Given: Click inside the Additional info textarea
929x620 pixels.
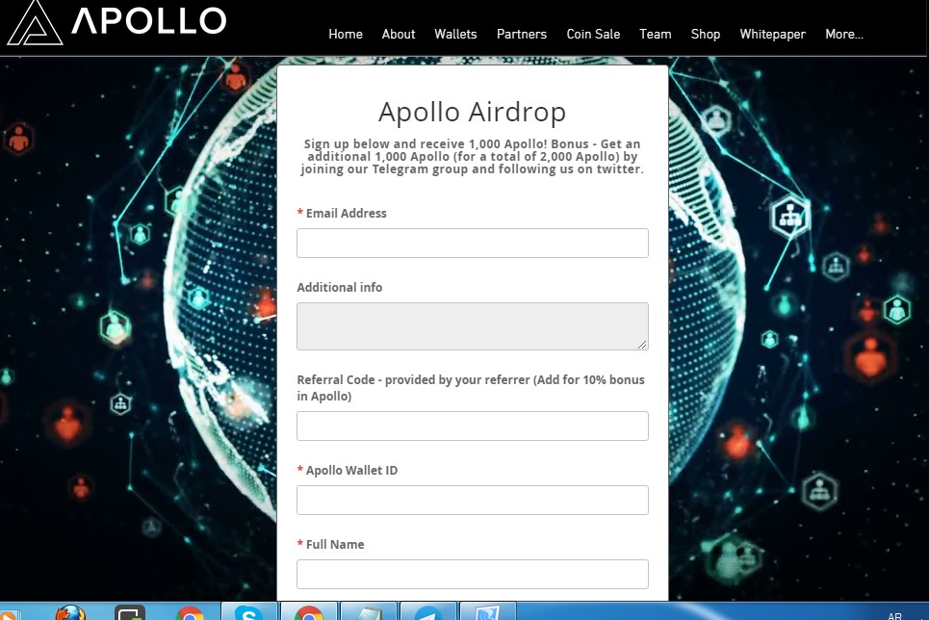Looking at the screenshot, I should click(473, 326).
